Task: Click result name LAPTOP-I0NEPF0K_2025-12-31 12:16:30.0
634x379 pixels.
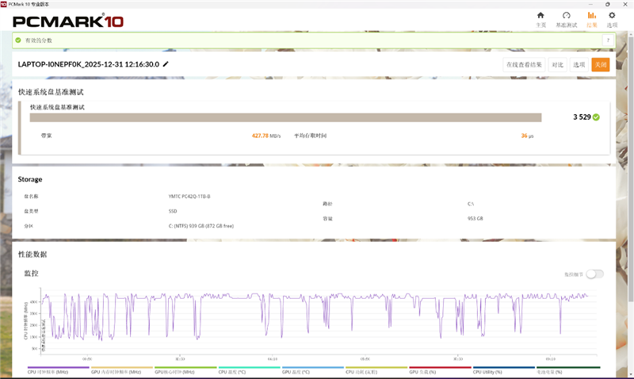Action: tap(89, 64)
